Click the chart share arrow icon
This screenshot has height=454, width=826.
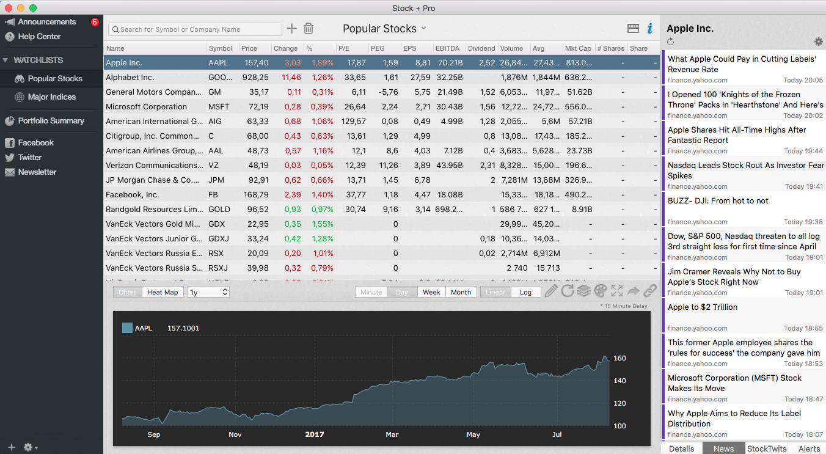tap(634, 291)
